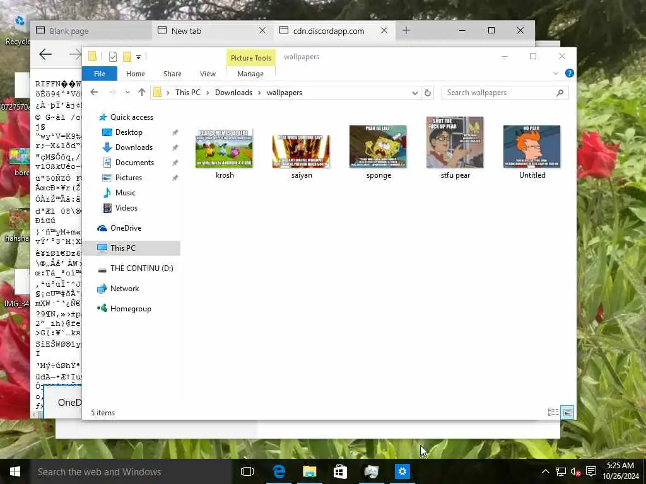Open the krosh image thumbnail
Viewport: 646px width, 484px height.
point(224,148)
